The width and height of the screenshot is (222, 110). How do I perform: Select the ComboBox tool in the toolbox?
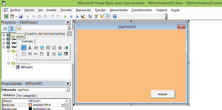tap(42, 48)
